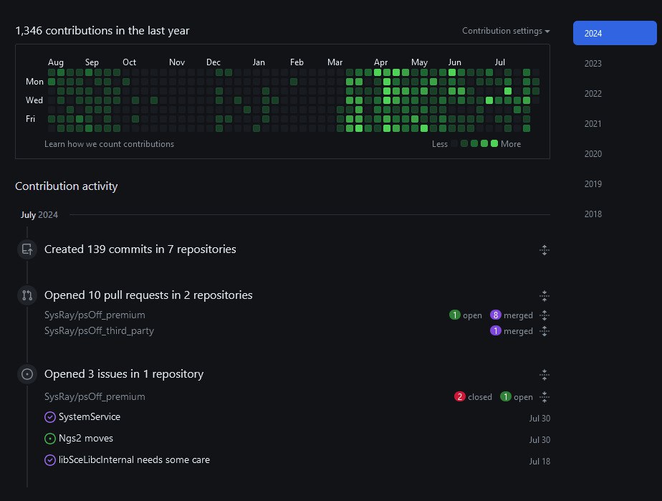Click the brightest green legend square
This screenshot has width=662, height=501.
point(494,144)
